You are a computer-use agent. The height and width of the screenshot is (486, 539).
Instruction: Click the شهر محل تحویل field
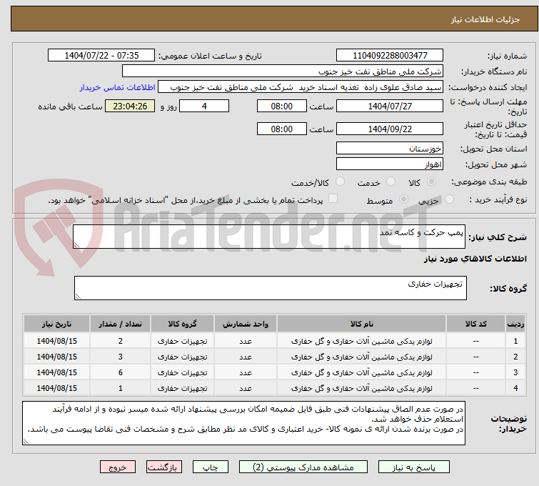[x=390, y=164]
